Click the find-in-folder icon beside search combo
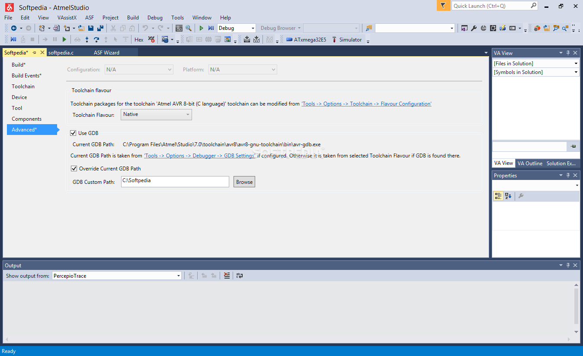The height and width of the screenshot is (356, 583). [x=369, y=28]
